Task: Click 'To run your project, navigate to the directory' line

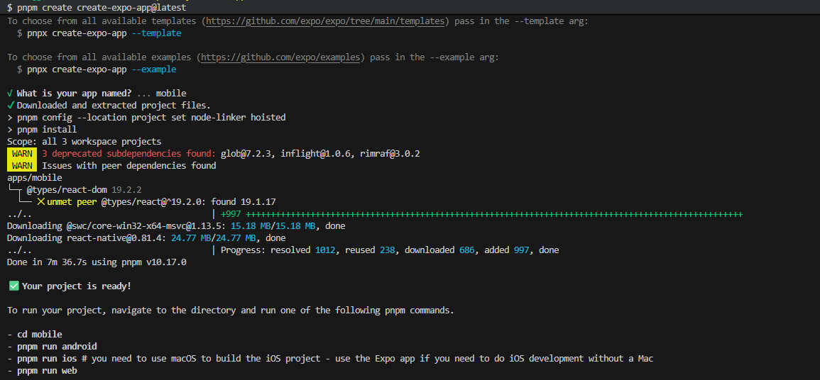Action: click(231, 311)
